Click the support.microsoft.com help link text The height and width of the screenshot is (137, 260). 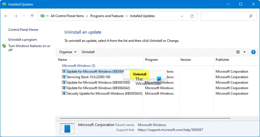[x=170, y=130]
